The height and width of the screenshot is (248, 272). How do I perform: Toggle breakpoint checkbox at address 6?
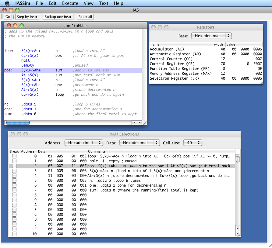pos(14,185)
